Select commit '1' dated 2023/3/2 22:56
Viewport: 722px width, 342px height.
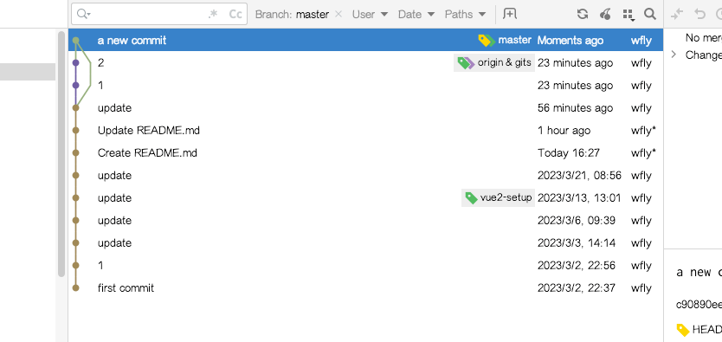pos(365,266)
